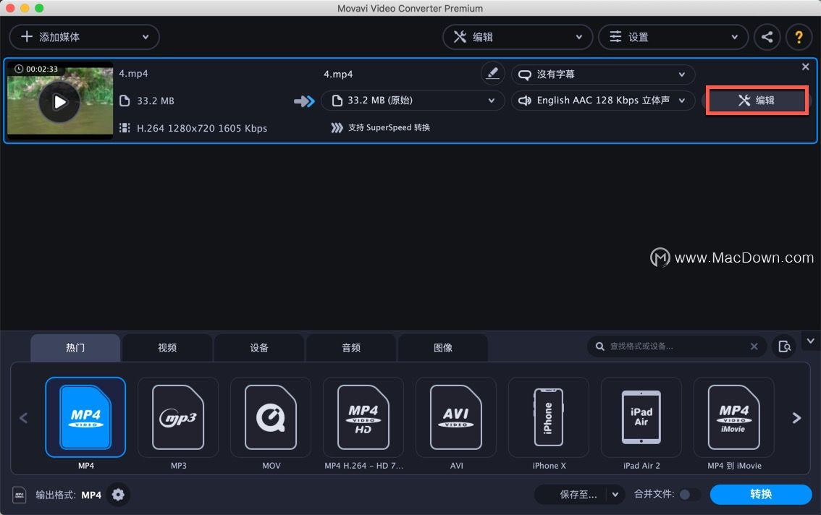Viewport: 821px width, 515px height.
Task: Open the save-to folder dropdown arrow
Action: [615, 495]
